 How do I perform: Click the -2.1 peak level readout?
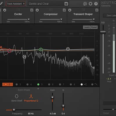tap(109, 79)
